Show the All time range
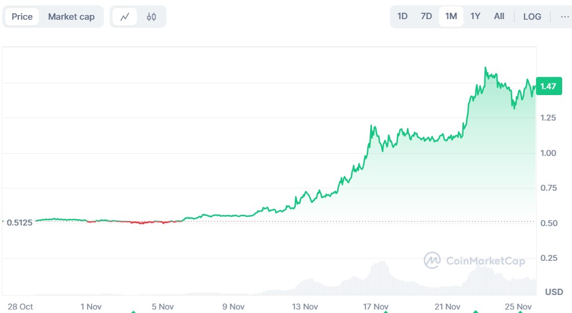The height and width of the screenshot is (313, 572). (499, 16)
